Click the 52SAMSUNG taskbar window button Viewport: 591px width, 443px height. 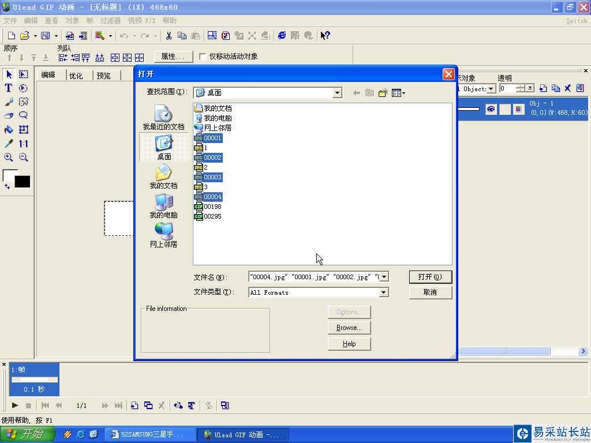(149, 434)
